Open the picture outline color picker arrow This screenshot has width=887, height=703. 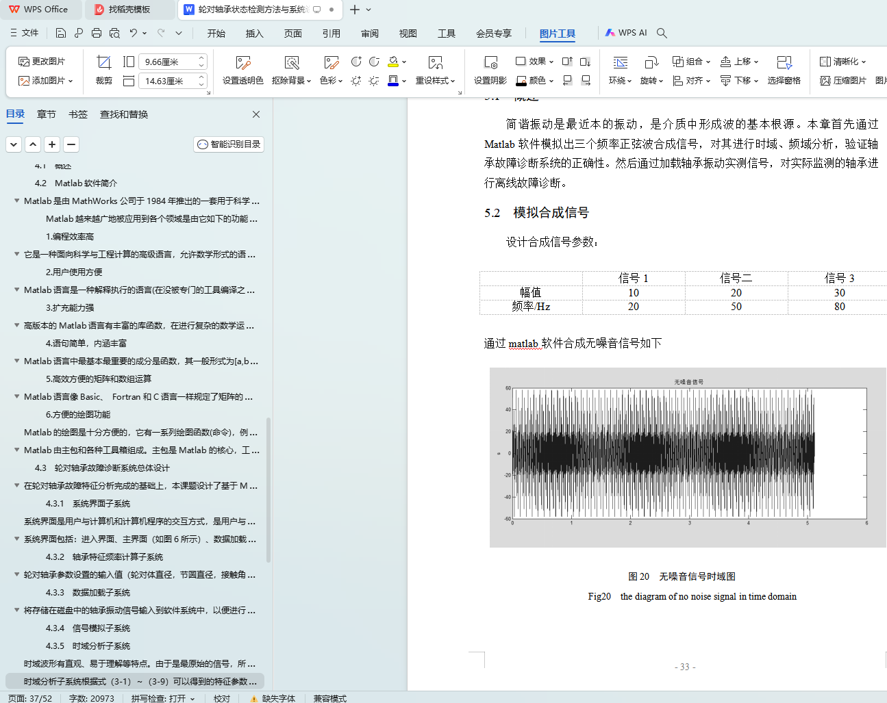pos(405,62)
